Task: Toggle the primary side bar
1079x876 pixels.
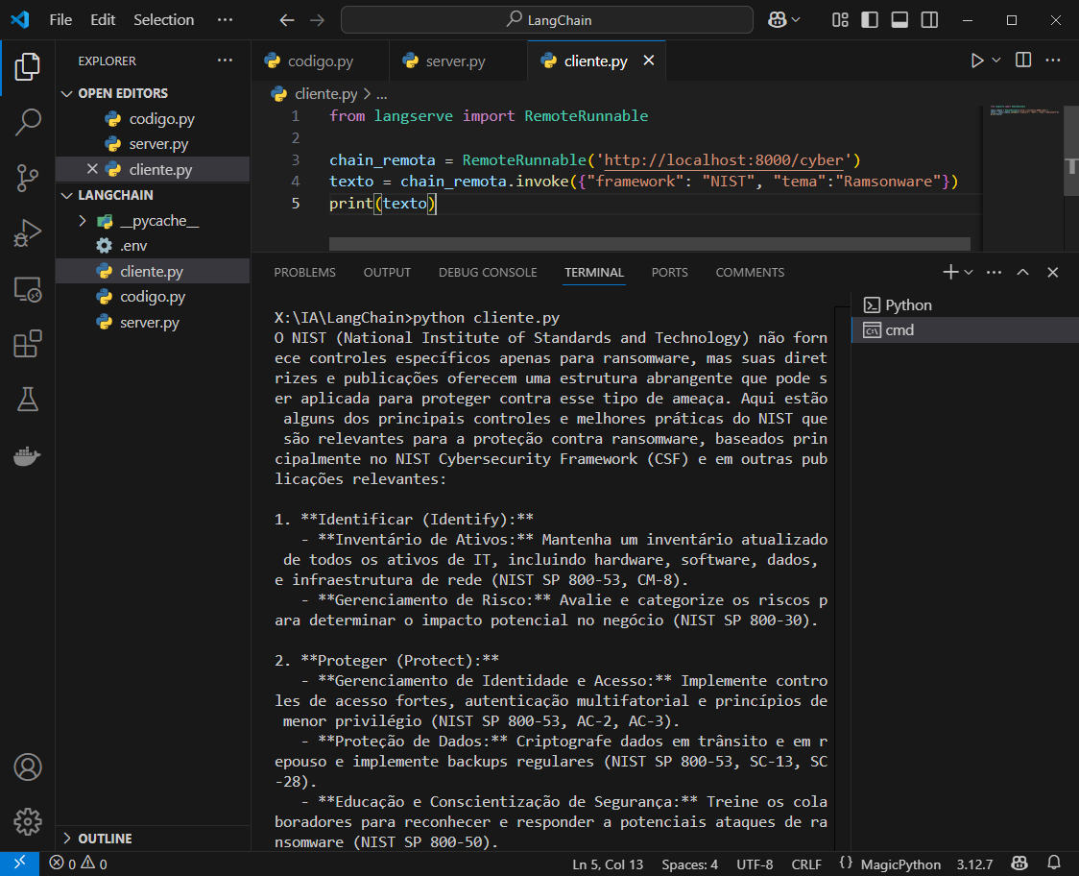Action: click(870, 20)
